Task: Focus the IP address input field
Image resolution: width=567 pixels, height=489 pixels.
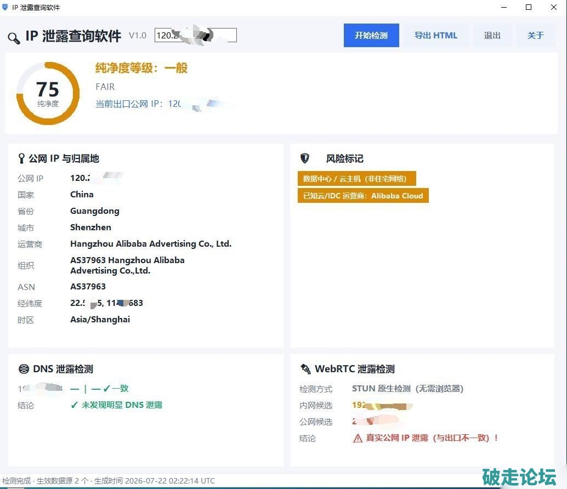Action: click(x=196, y=36)
